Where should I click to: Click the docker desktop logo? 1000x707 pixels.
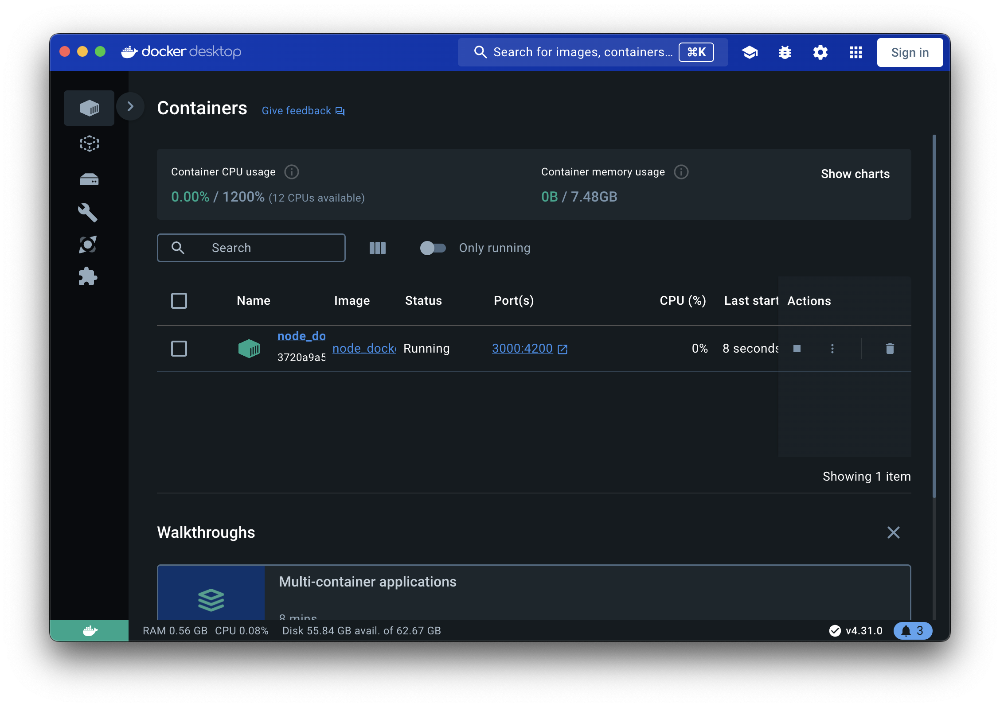tap(181, 52)
